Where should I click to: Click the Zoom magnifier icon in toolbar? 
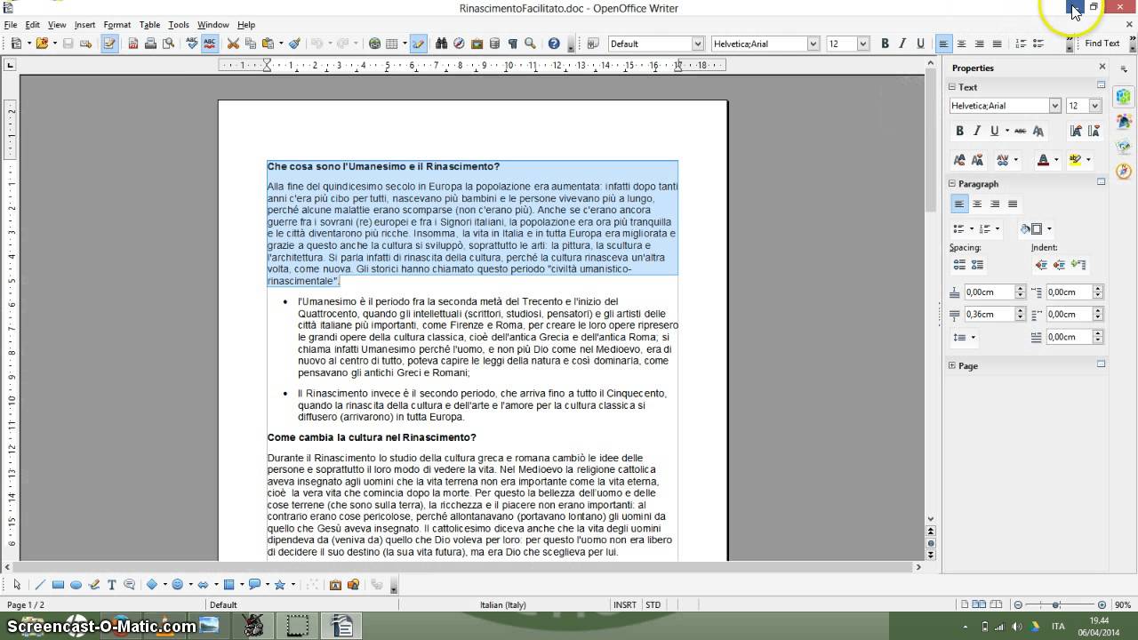click(x=530, y=44)
